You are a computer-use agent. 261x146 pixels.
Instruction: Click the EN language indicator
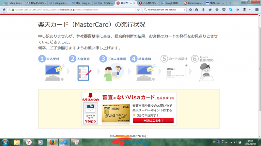pyautogui.click(x=214, y=142)
